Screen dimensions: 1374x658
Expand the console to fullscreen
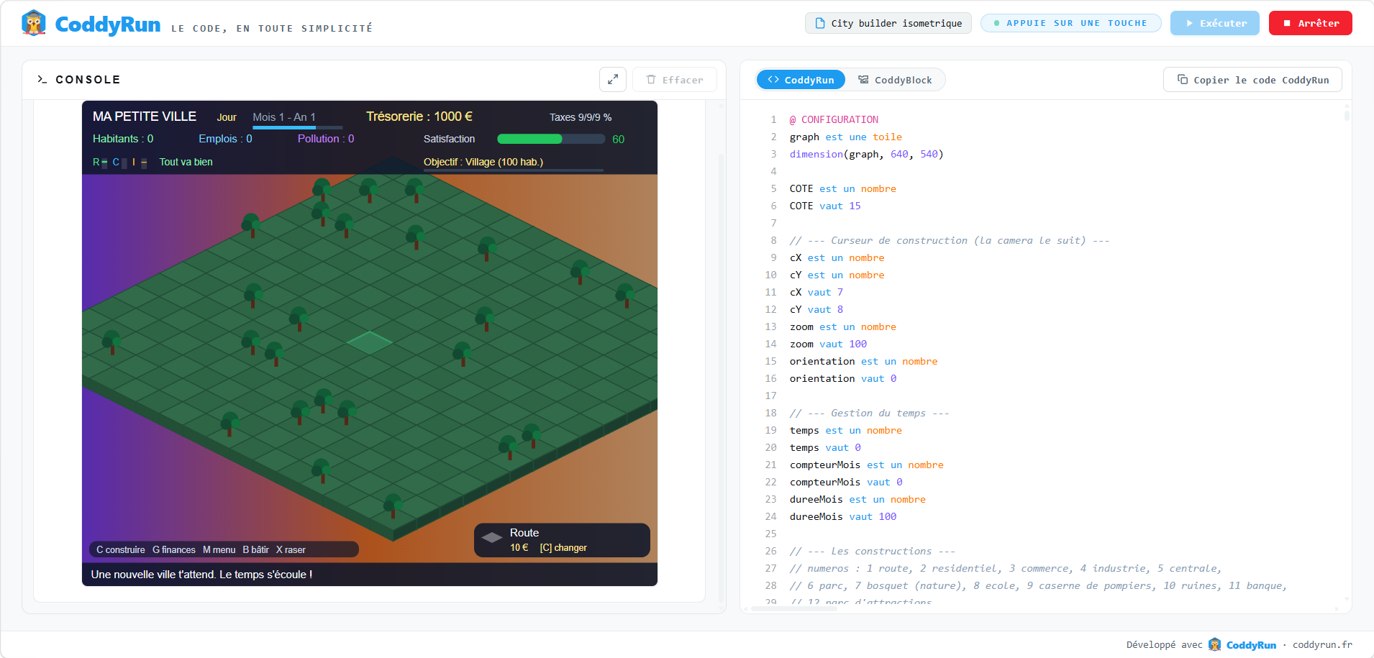(x=613, y=80)
